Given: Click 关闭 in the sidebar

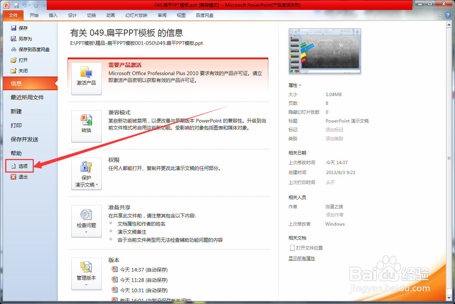Looking at the screenshot, I should click(19, 71).
